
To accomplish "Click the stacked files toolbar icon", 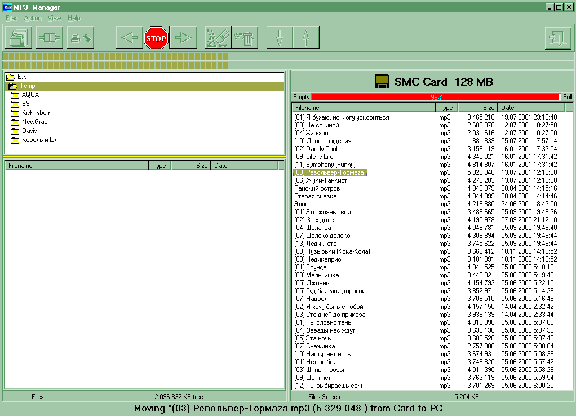I will [19, 38].
